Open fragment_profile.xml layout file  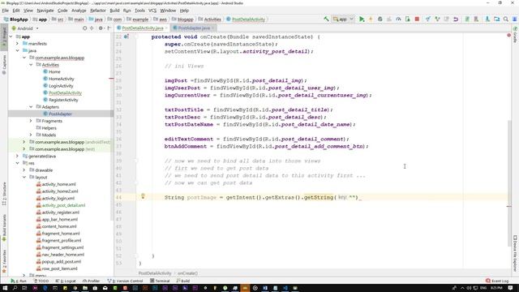pyautogui.click(x=62, y=240)
